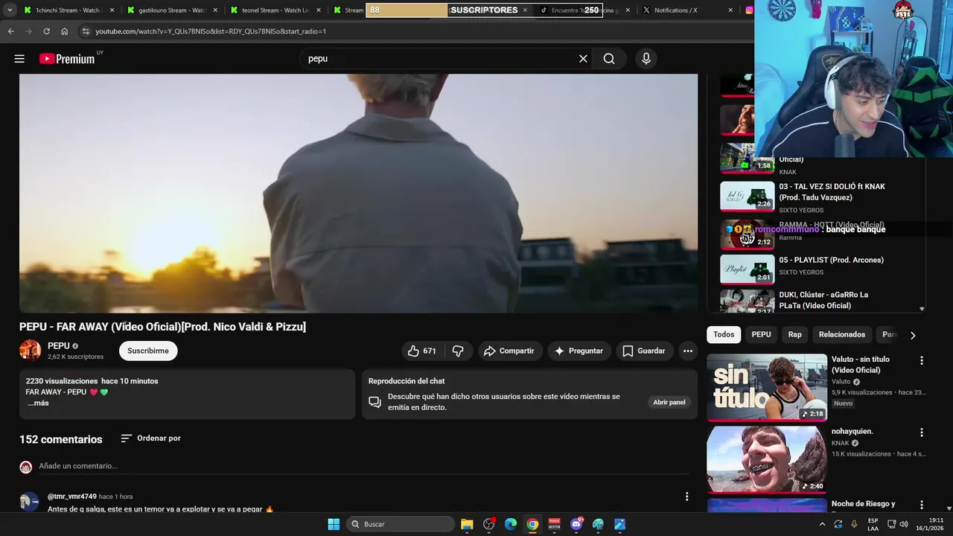Open language indicator ESP LAA
This screenshot has width=953, height=536.
(873, 524)
